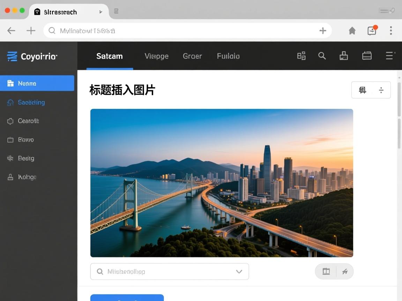Expand the 'Miishenolheg' dropdown below the image
402x301 pixels.
tap(239, 271)
